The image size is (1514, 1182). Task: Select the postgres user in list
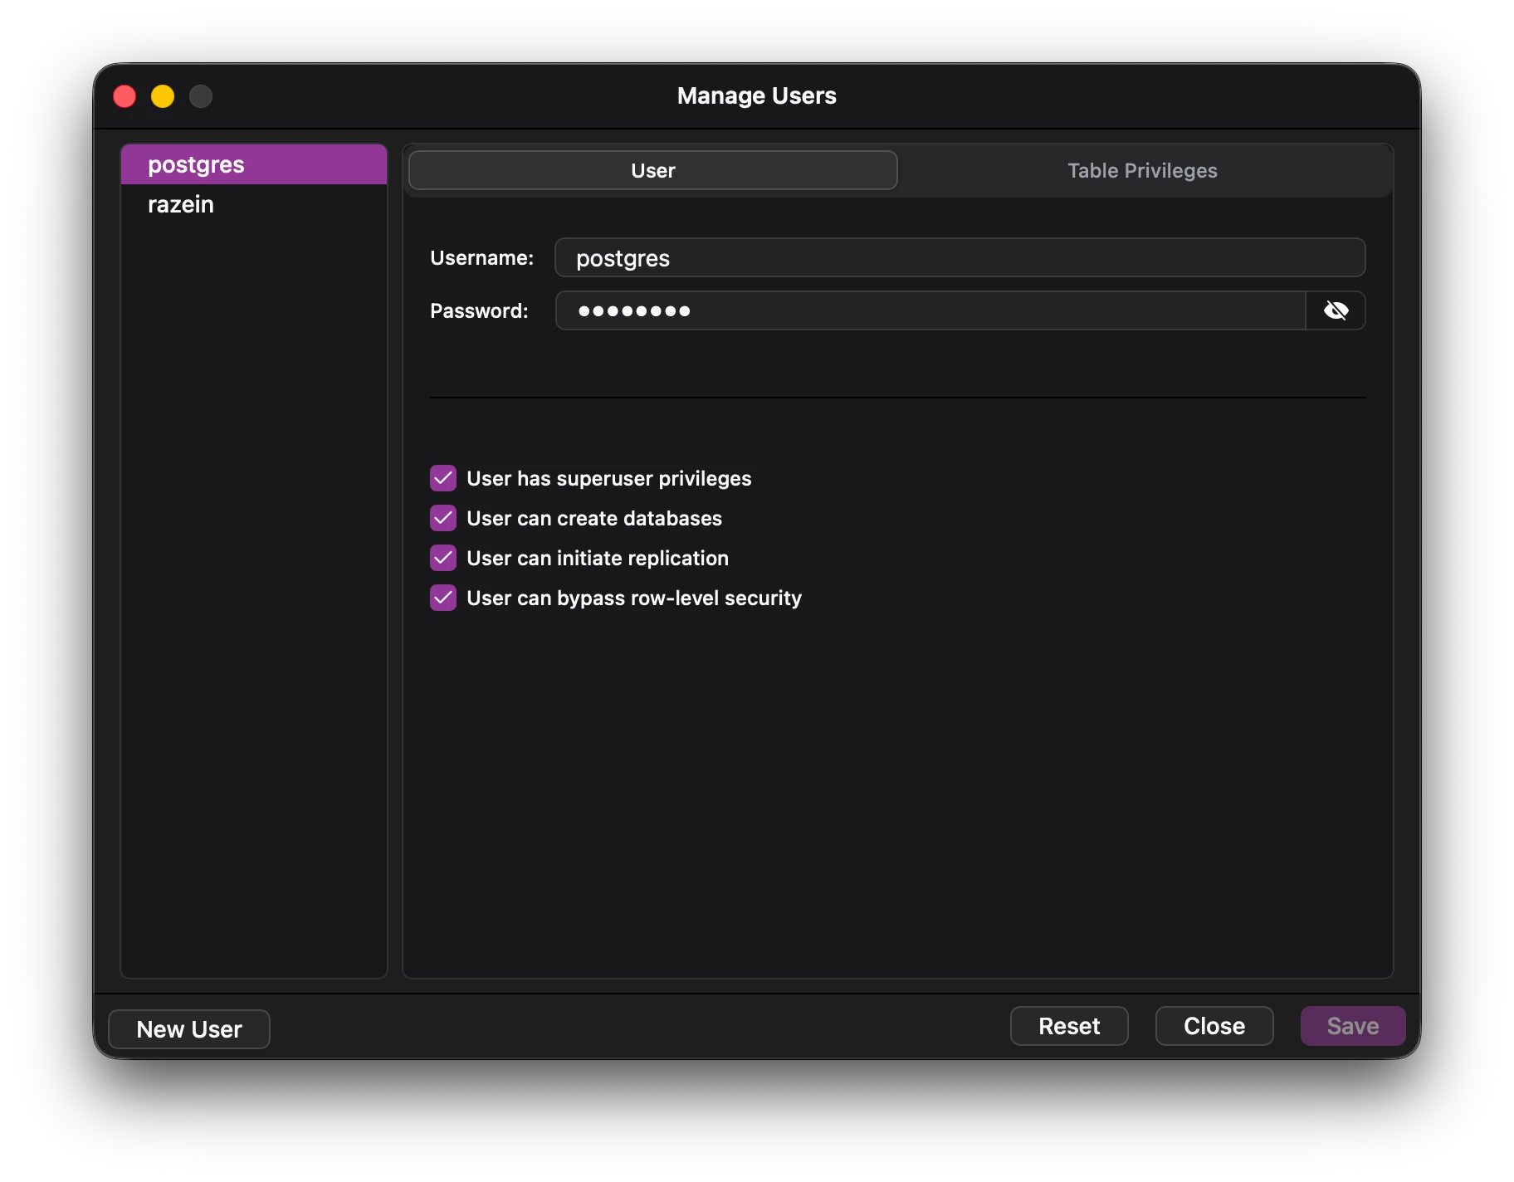(x=196, y=164)
